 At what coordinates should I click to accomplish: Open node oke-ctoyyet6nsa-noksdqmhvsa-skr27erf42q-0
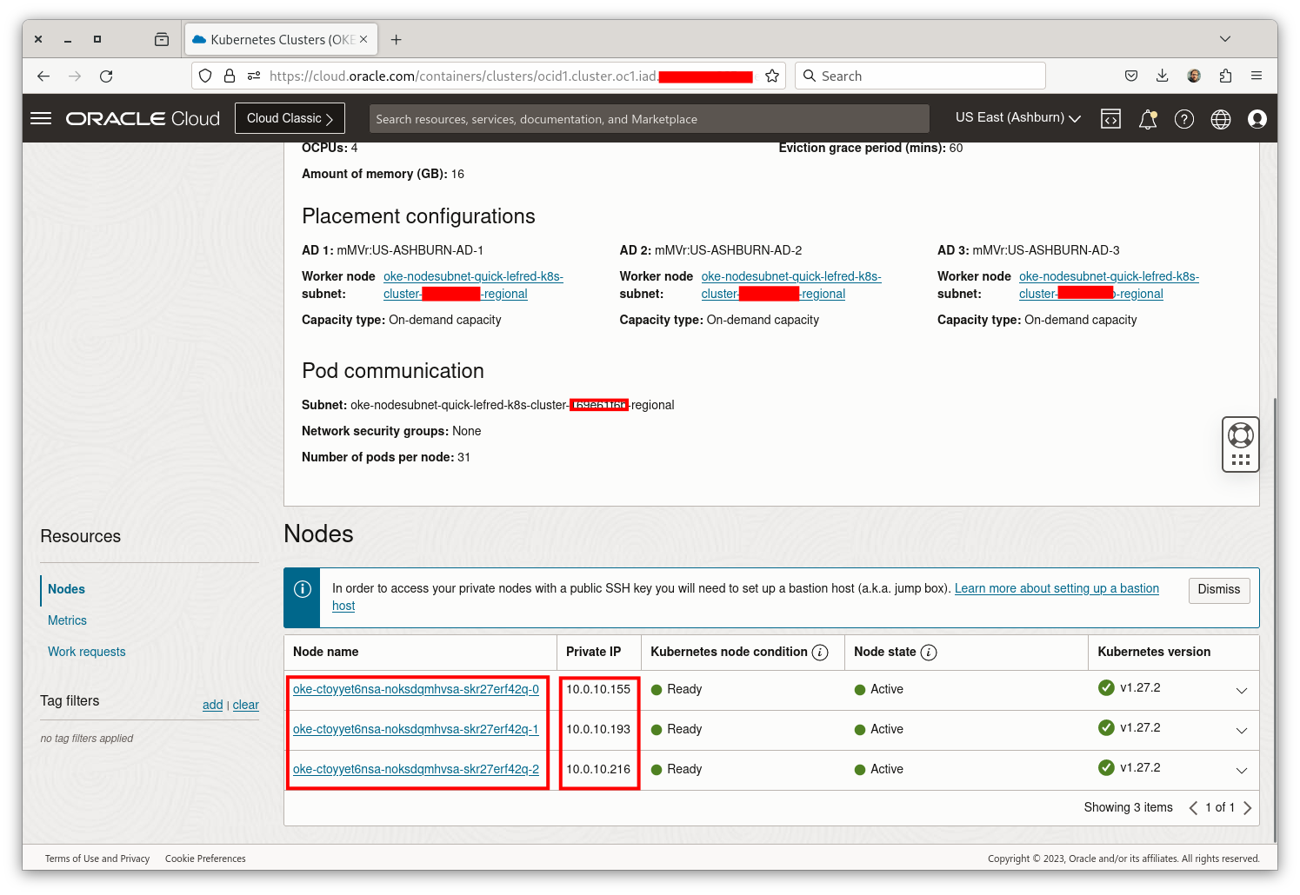[416, 689]
